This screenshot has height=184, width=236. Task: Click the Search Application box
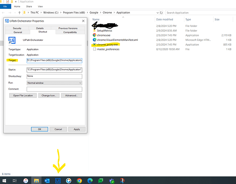tap(201, 13)
